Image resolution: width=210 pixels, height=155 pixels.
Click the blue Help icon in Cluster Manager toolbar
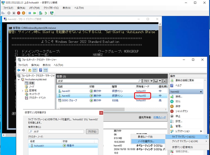[x=41, y=70]
